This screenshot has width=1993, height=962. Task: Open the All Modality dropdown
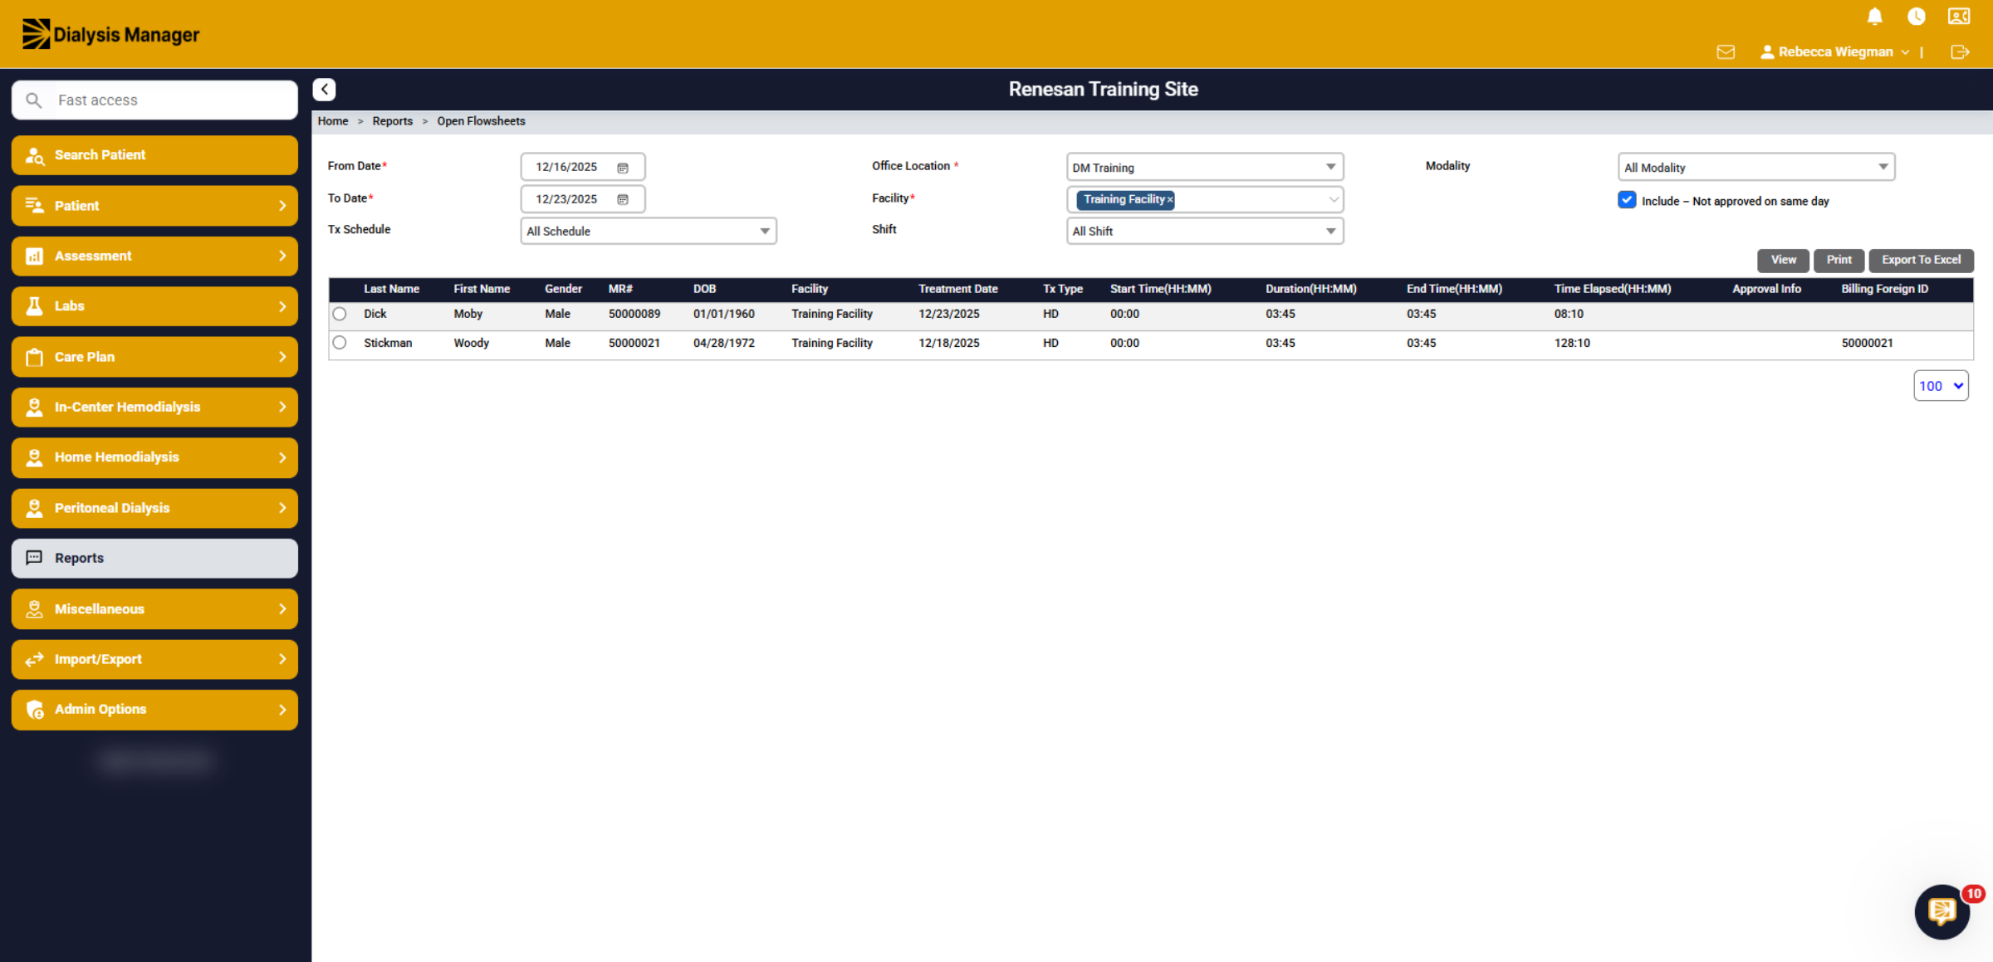click(1756, 167)
